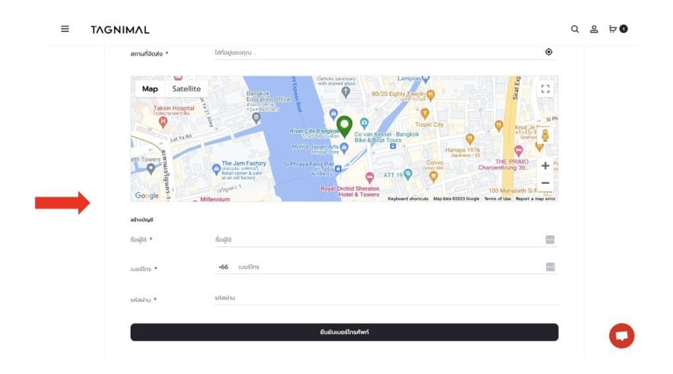The image size is (673, 374).
Task: Use current location target icon
Action: [x=549, y=52]
